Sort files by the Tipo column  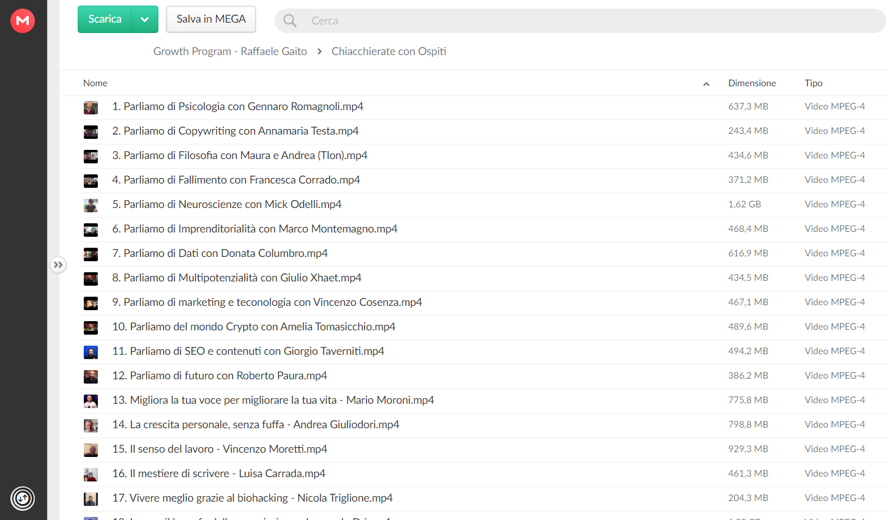[x=813, y=83]
